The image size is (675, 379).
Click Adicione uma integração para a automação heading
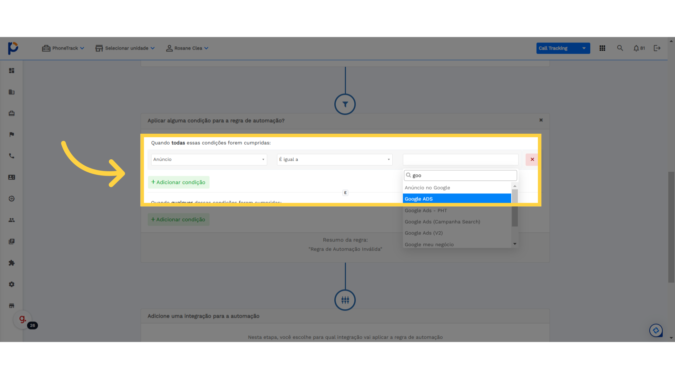[204, 316]
